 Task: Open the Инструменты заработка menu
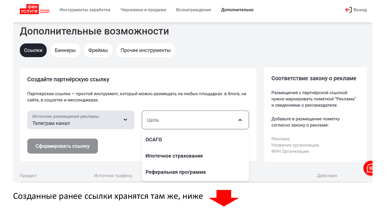pyautogui.click(x=85, y=10)
